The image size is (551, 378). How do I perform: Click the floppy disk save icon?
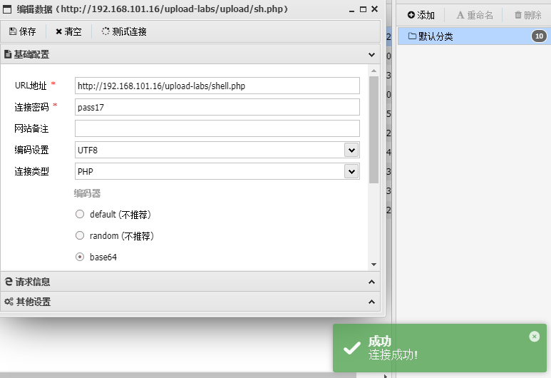[13, 31]
